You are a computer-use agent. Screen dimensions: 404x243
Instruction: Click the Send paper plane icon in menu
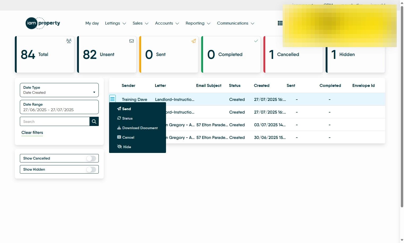[119, 109]
